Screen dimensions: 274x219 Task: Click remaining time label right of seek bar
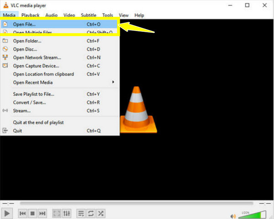click(x=265, y=204)
